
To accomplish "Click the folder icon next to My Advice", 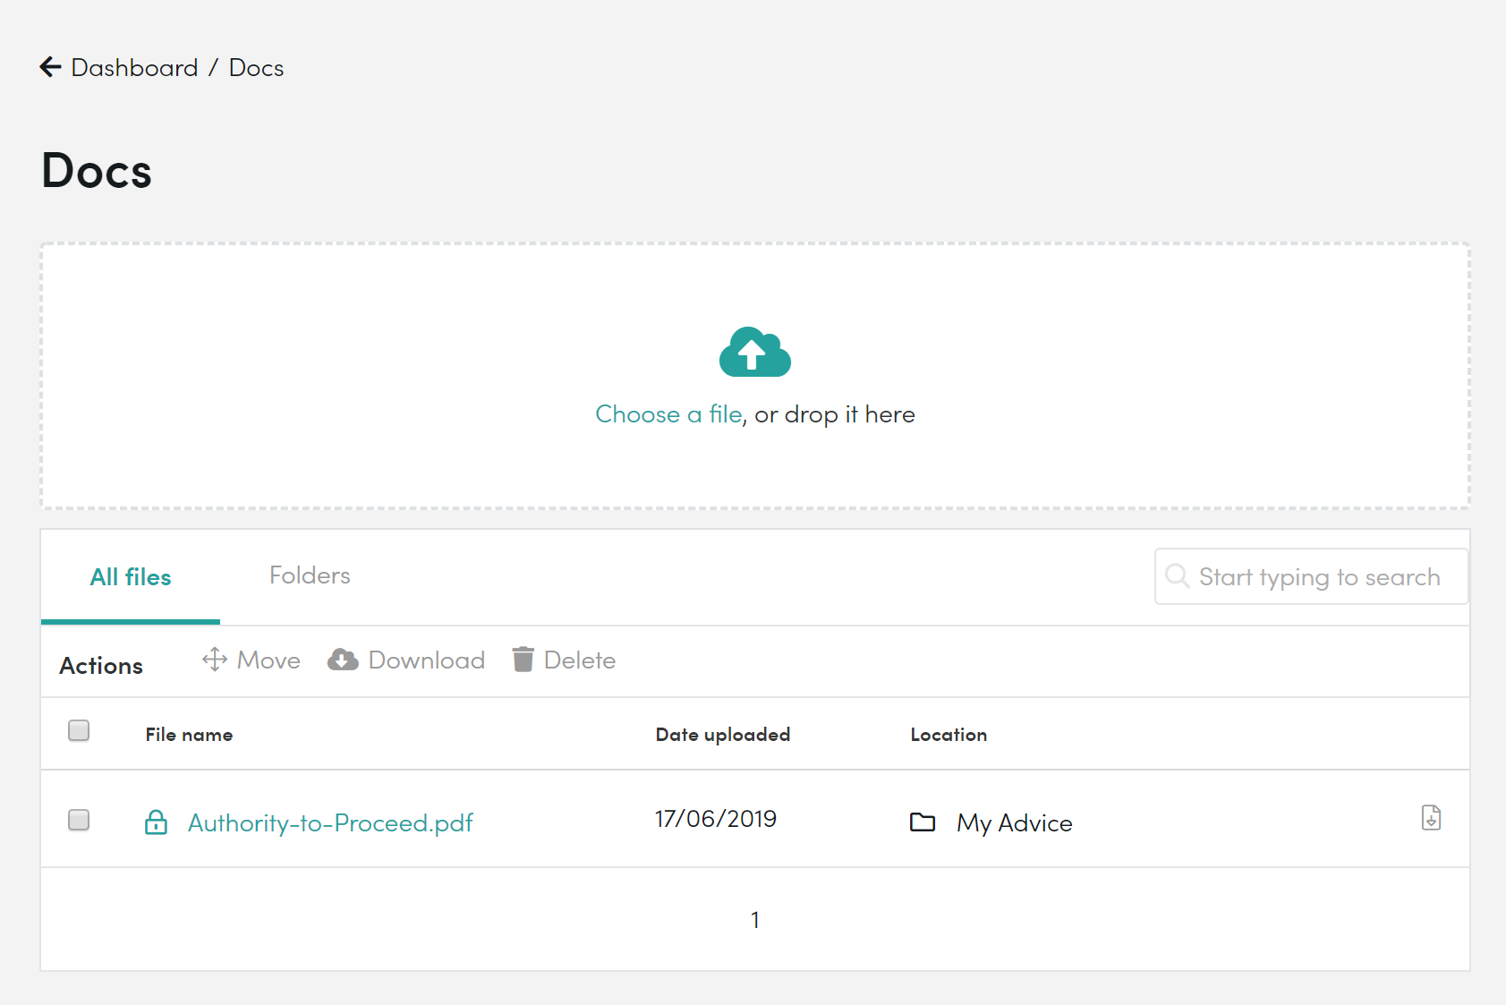I will [x=923, y=822].
